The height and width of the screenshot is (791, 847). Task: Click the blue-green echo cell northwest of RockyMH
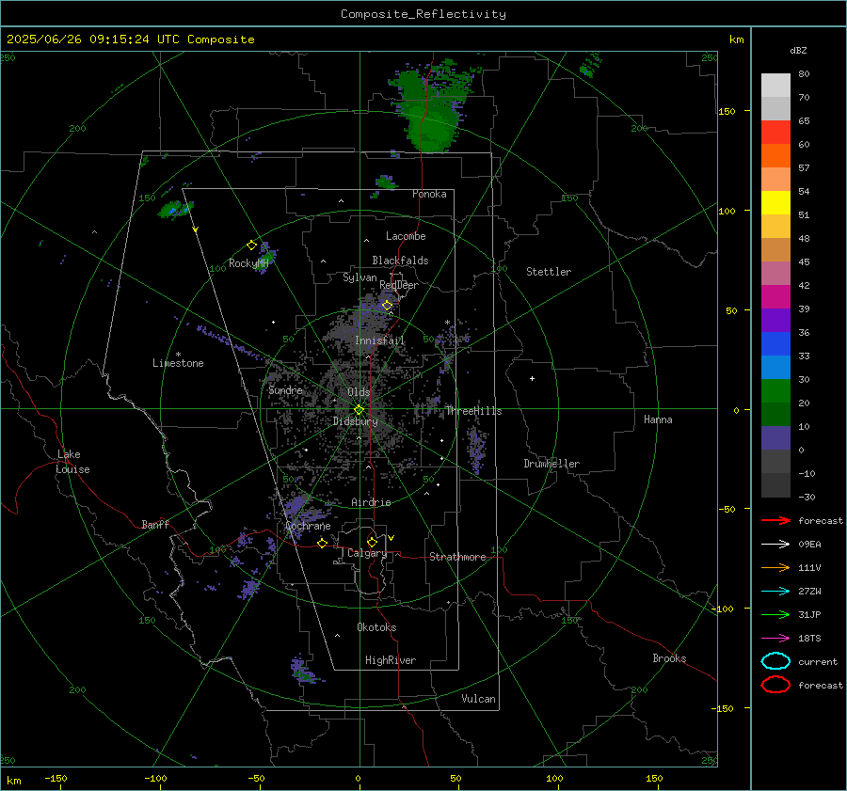coord(176,210)
